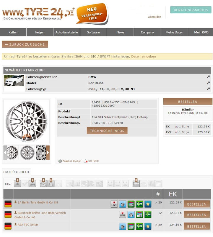Click the wrench icon beside Model 3er Reihe

pos(209,83)
